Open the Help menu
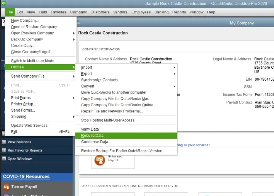Viewport: 274px width, 196px height. 211,12
